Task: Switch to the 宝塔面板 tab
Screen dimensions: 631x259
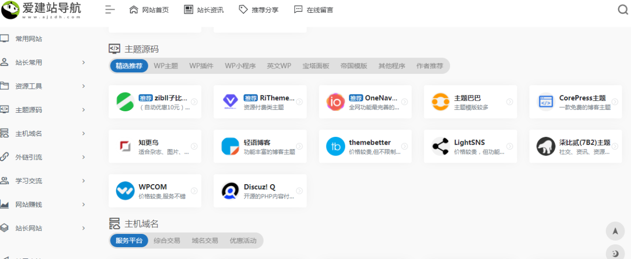Action: coord(316,66)
